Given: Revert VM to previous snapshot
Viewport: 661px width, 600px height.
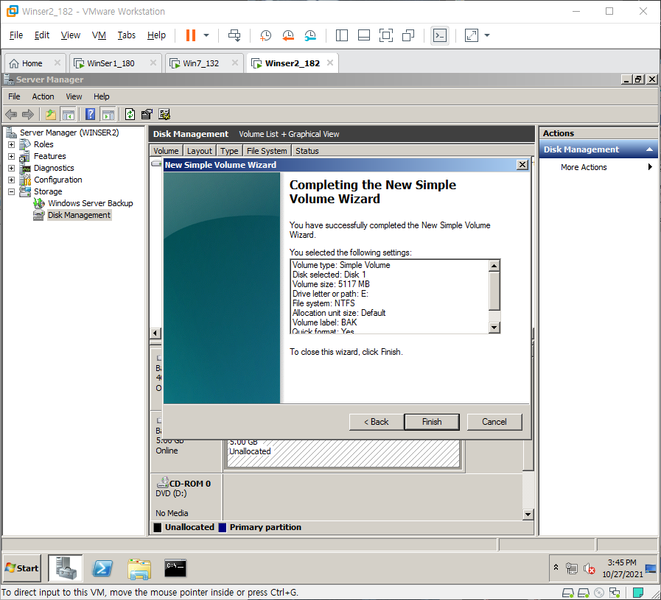Looking at the screenshot, I should pyautogui.click(x=288, y=35).
